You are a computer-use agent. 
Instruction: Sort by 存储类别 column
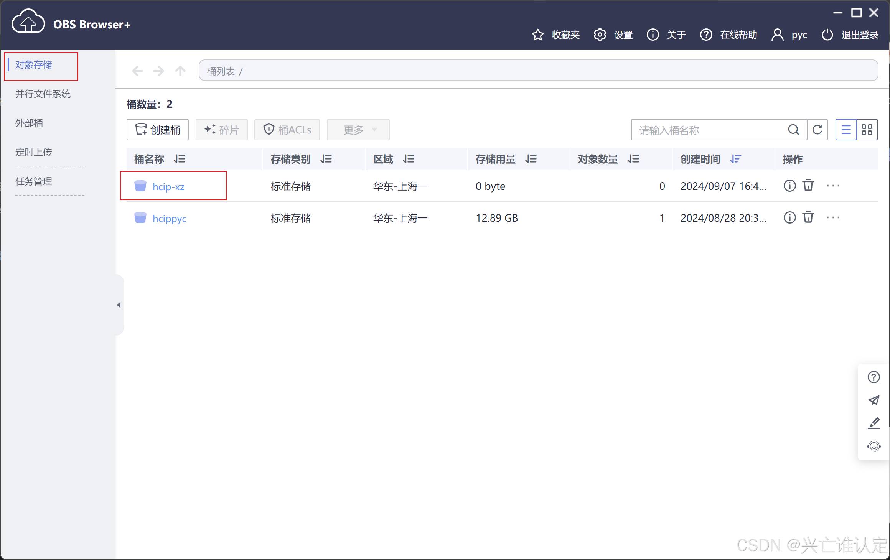point(326,159)
